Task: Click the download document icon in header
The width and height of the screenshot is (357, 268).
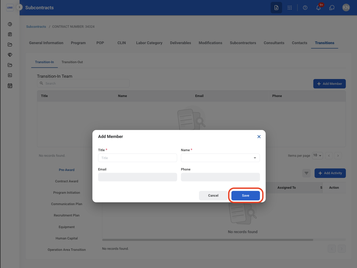Action: coord(276,8)
